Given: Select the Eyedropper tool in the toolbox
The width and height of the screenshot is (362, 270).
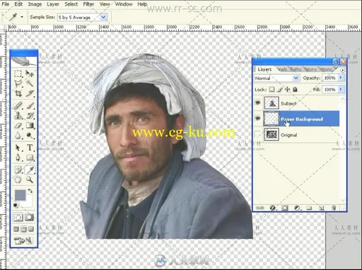Looking at the screenshot, I should tap(30, 170).
